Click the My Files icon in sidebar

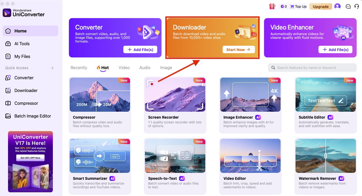point(8,56)
